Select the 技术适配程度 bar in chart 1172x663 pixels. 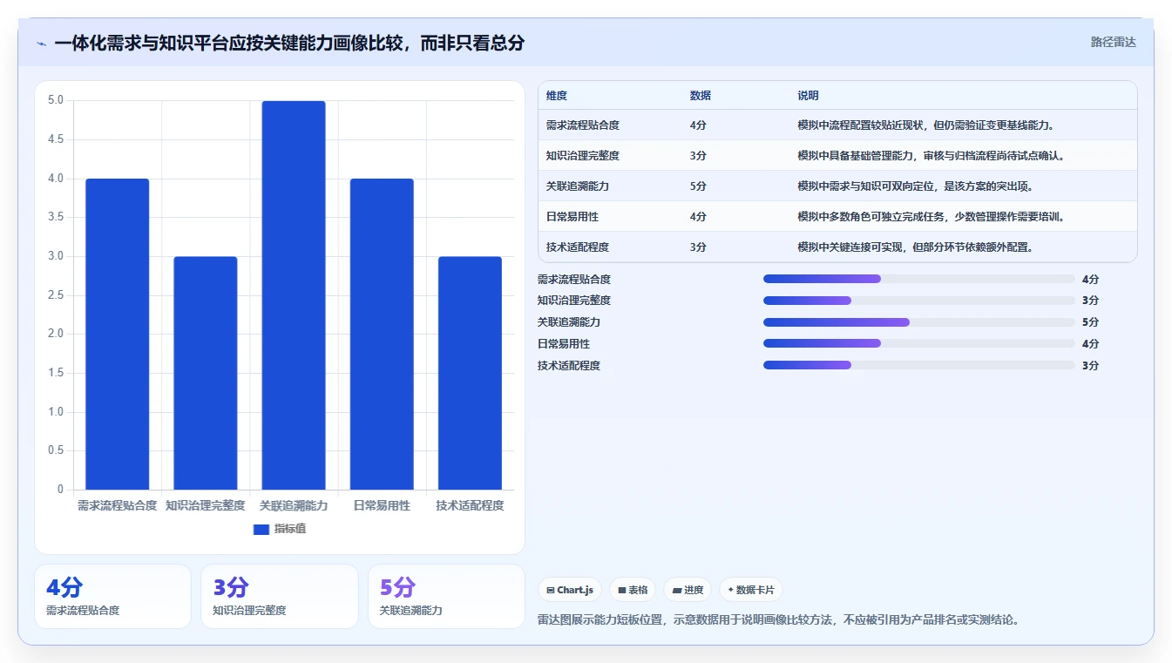tap(470, 373)
